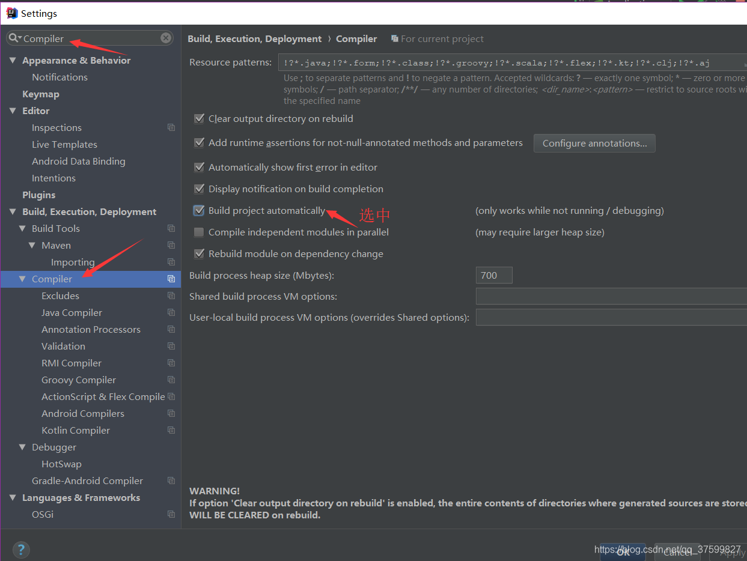Viewport: 747px width, 561px height.
Task: Click the Help question mark icon
Action: (21, 549)
